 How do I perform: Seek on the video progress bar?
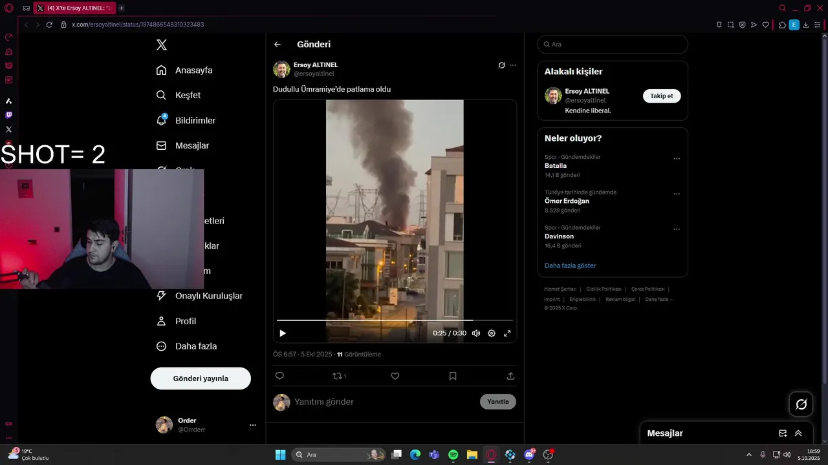pos(395,320)
